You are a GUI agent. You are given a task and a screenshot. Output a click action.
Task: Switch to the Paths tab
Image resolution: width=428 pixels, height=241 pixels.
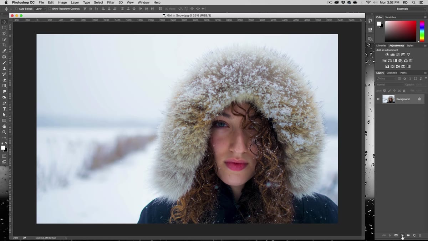(x=403, y=73)
